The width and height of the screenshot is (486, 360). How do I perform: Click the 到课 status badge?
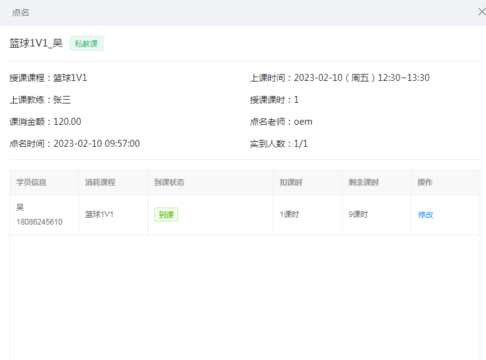166,214
